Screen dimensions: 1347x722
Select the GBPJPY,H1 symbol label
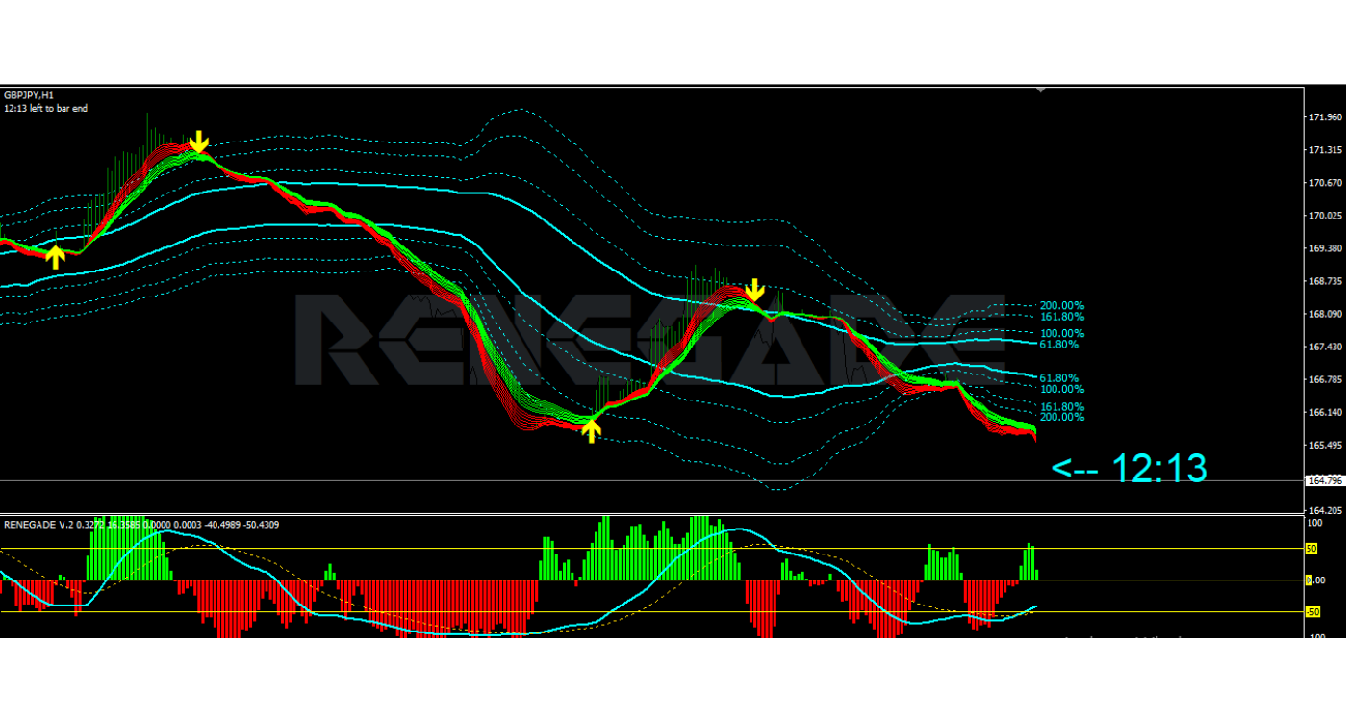point(29,95)
